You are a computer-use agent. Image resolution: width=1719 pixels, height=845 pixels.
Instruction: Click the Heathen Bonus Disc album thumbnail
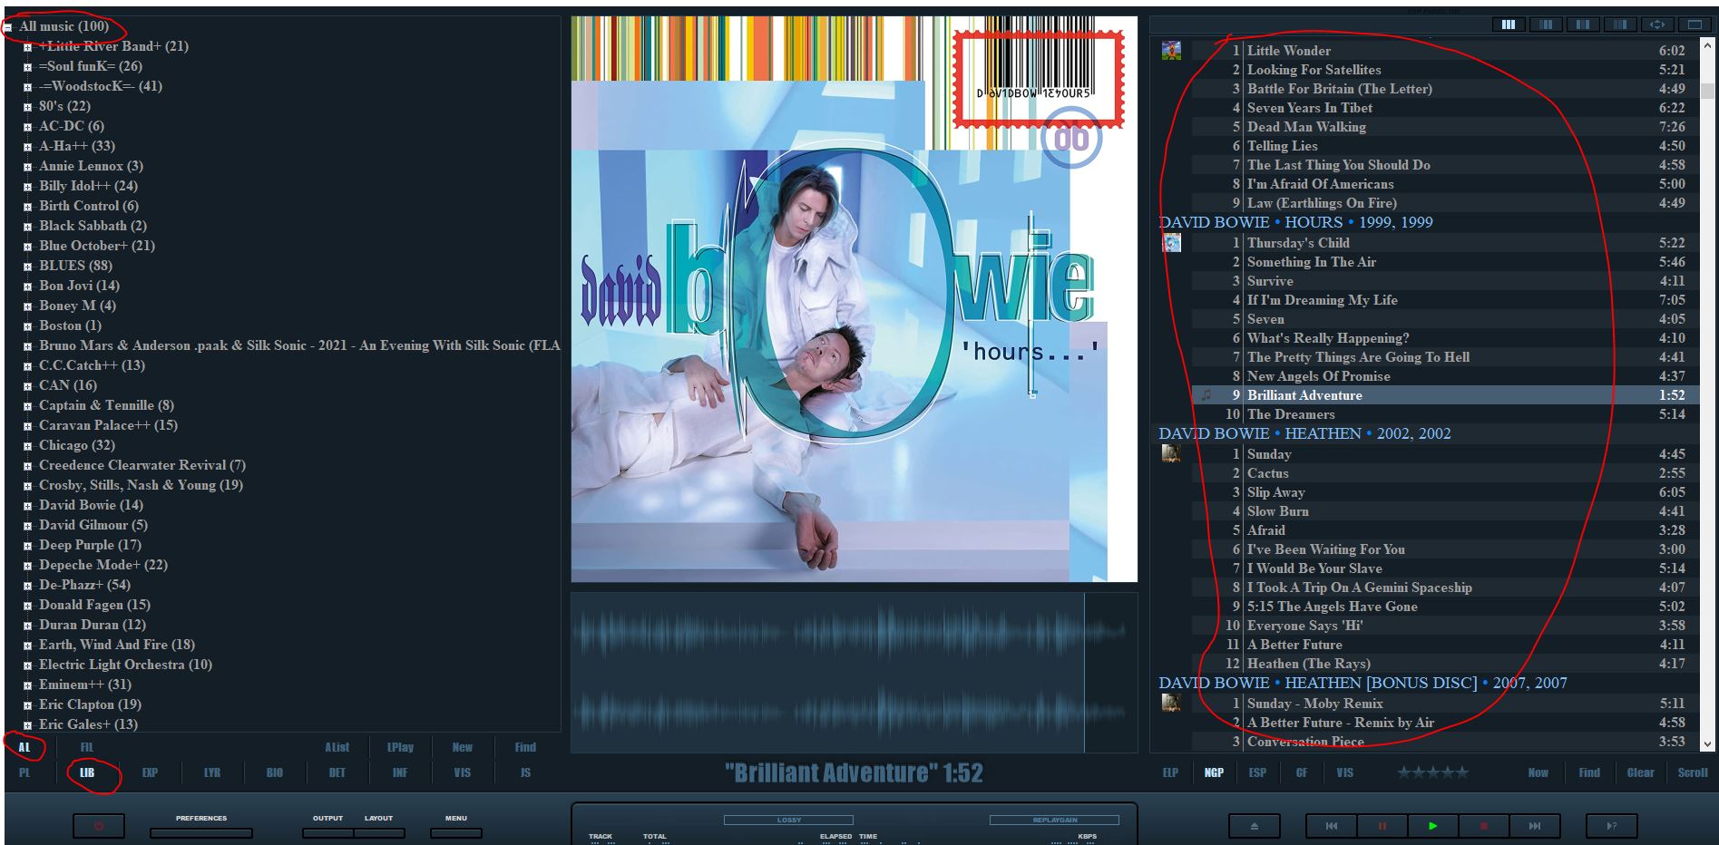point(1171,703)
